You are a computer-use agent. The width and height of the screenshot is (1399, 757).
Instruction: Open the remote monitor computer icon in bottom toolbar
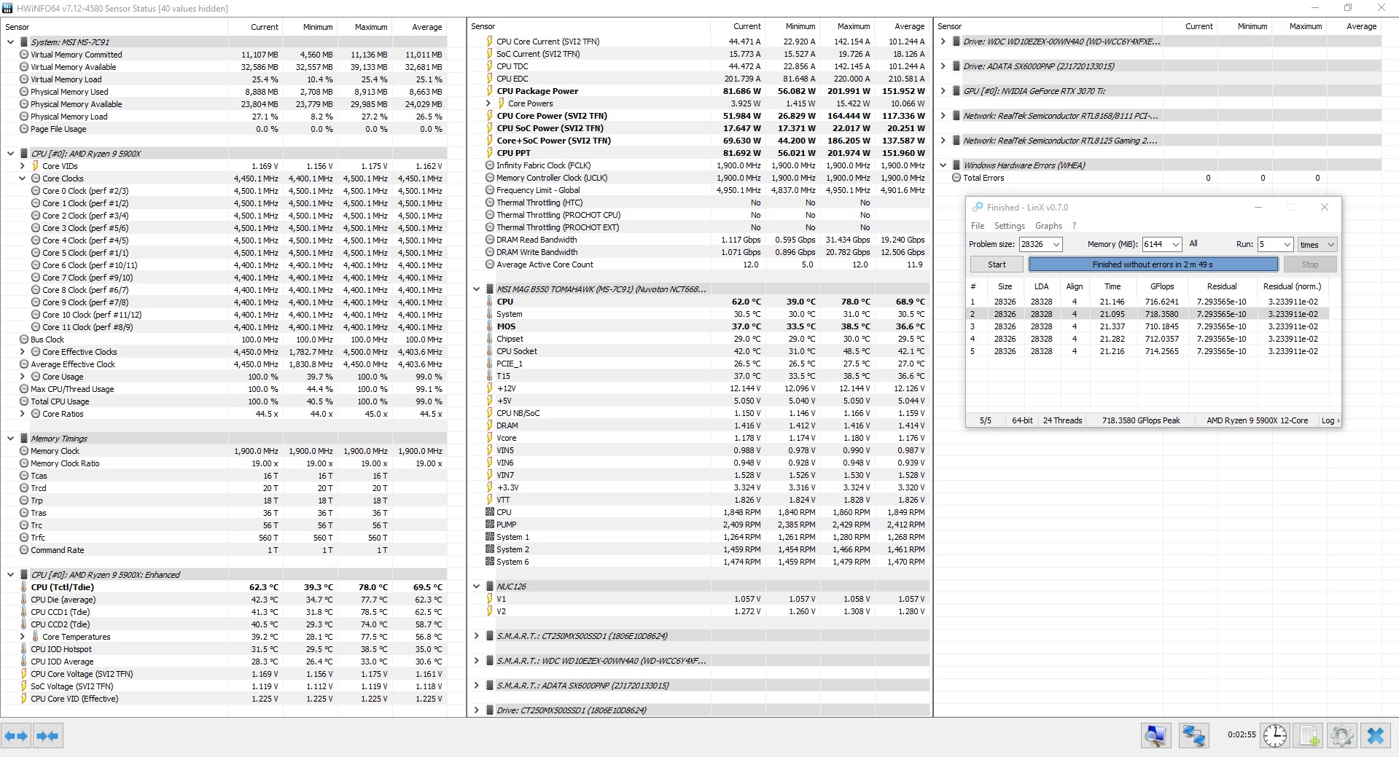pos(1156,736)
